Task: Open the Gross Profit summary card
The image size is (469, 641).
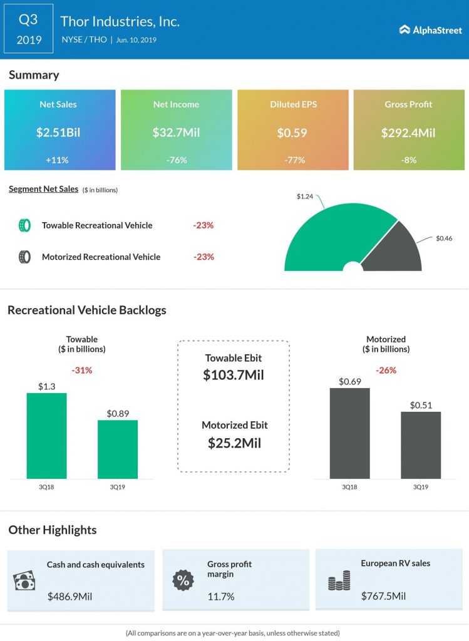Action: 409,130
